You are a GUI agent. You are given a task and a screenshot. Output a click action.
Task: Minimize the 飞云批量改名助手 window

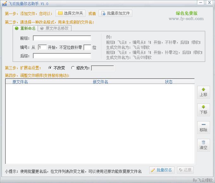coord(200,3)
